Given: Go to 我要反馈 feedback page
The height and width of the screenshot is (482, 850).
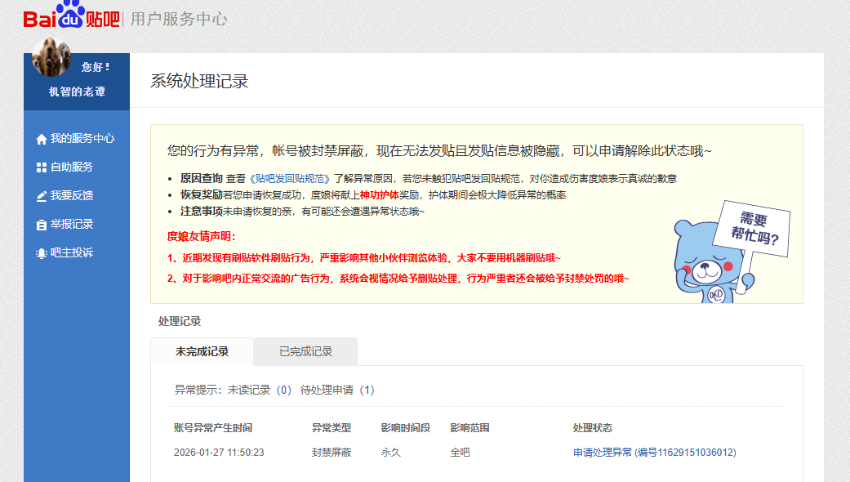Looking at the screenshot, I should point(72,195).
